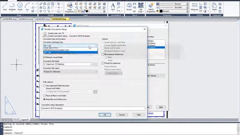Close the active drawing tab
The width and height of the screenshot is (240, 135).
click(69, 19)
